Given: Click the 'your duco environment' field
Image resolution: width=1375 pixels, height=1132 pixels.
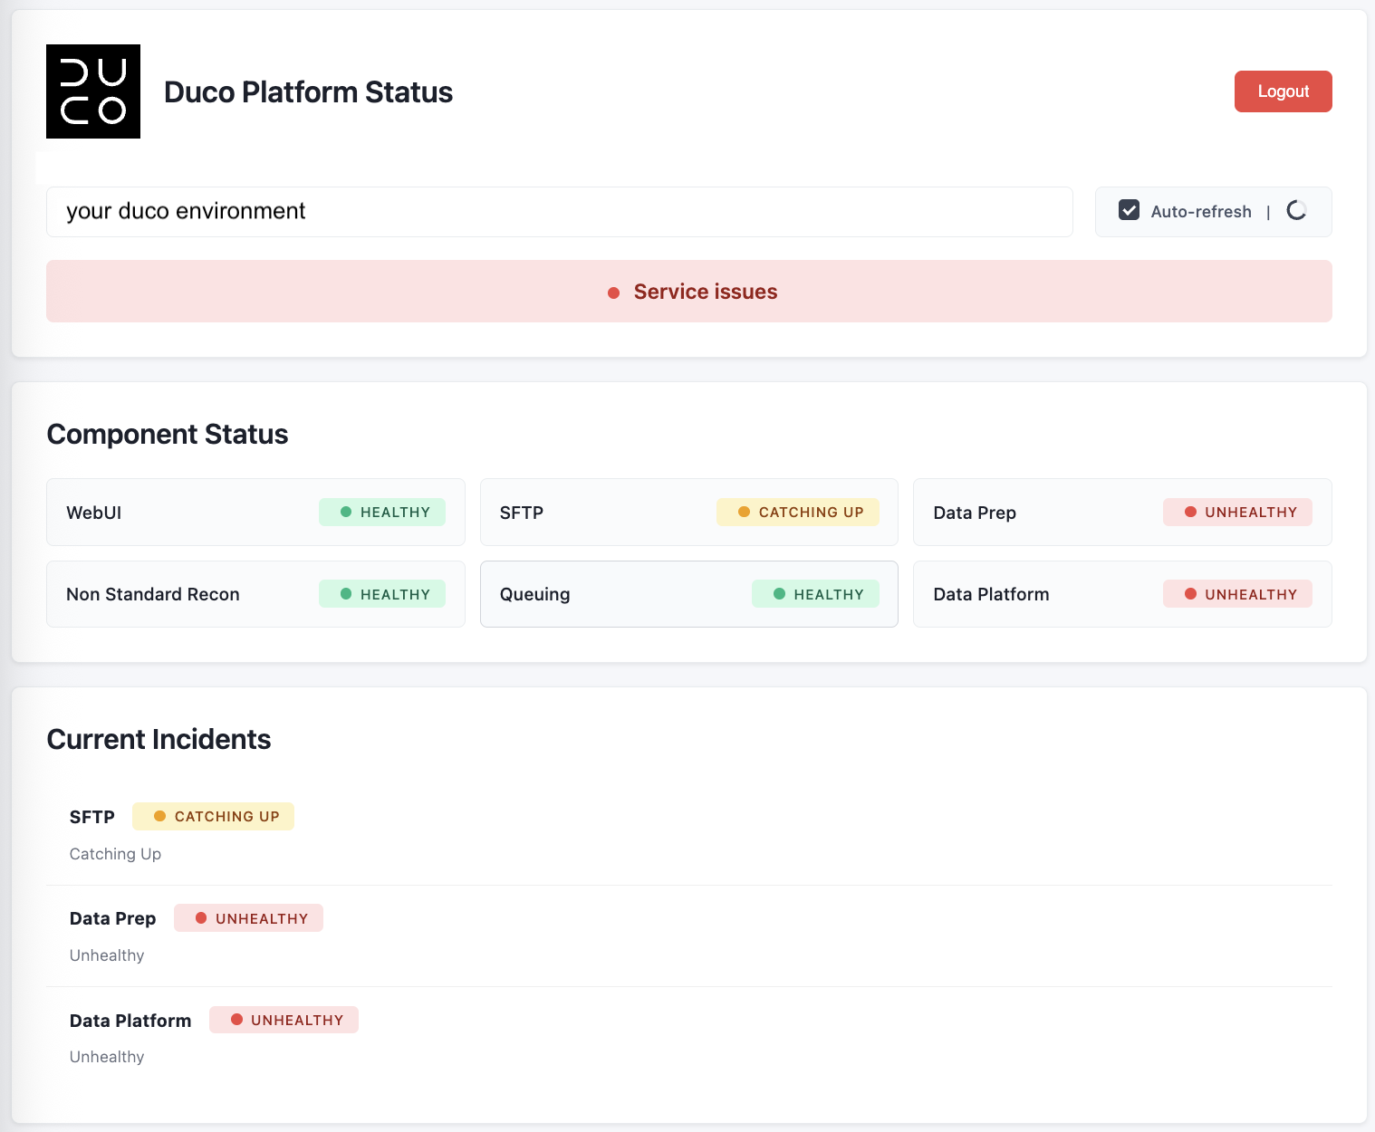Looking at the screenshot, I should [x=559, y=212].
